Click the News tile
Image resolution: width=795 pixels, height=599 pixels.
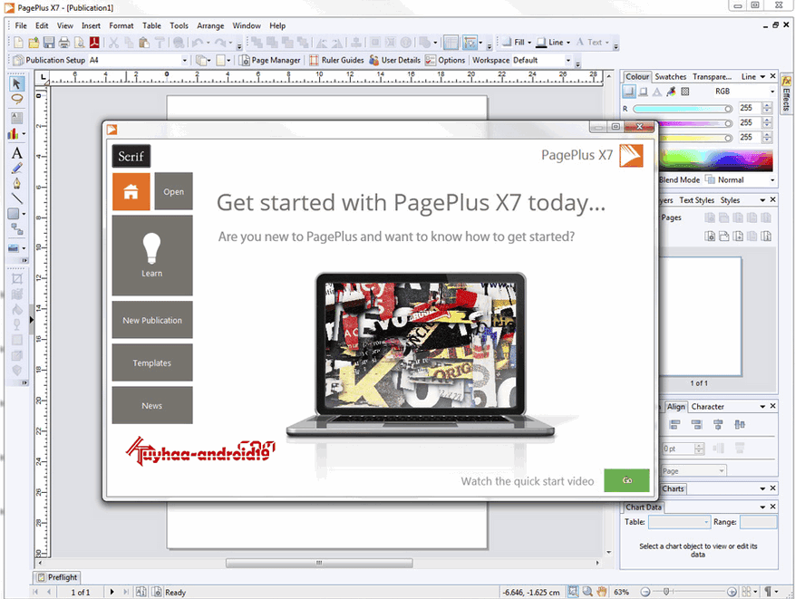152,405
